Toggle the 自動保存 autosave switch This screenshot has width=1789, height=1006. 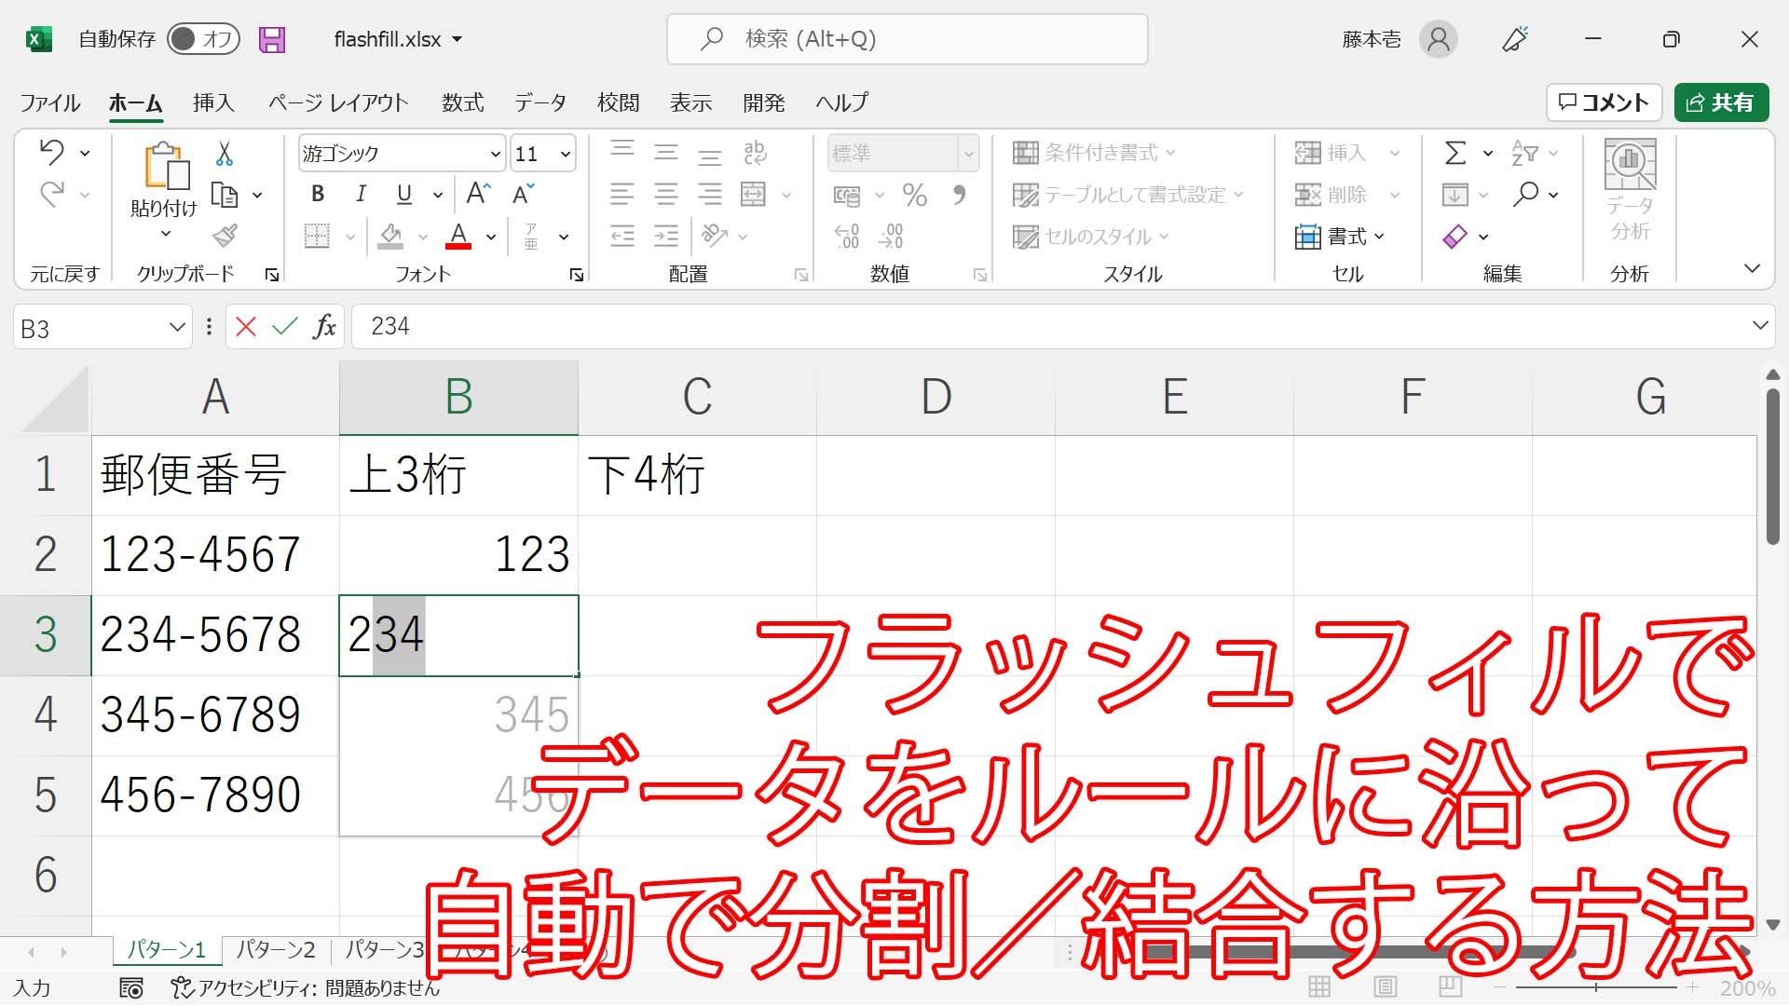pyautogui.click(x=204, y=39)
